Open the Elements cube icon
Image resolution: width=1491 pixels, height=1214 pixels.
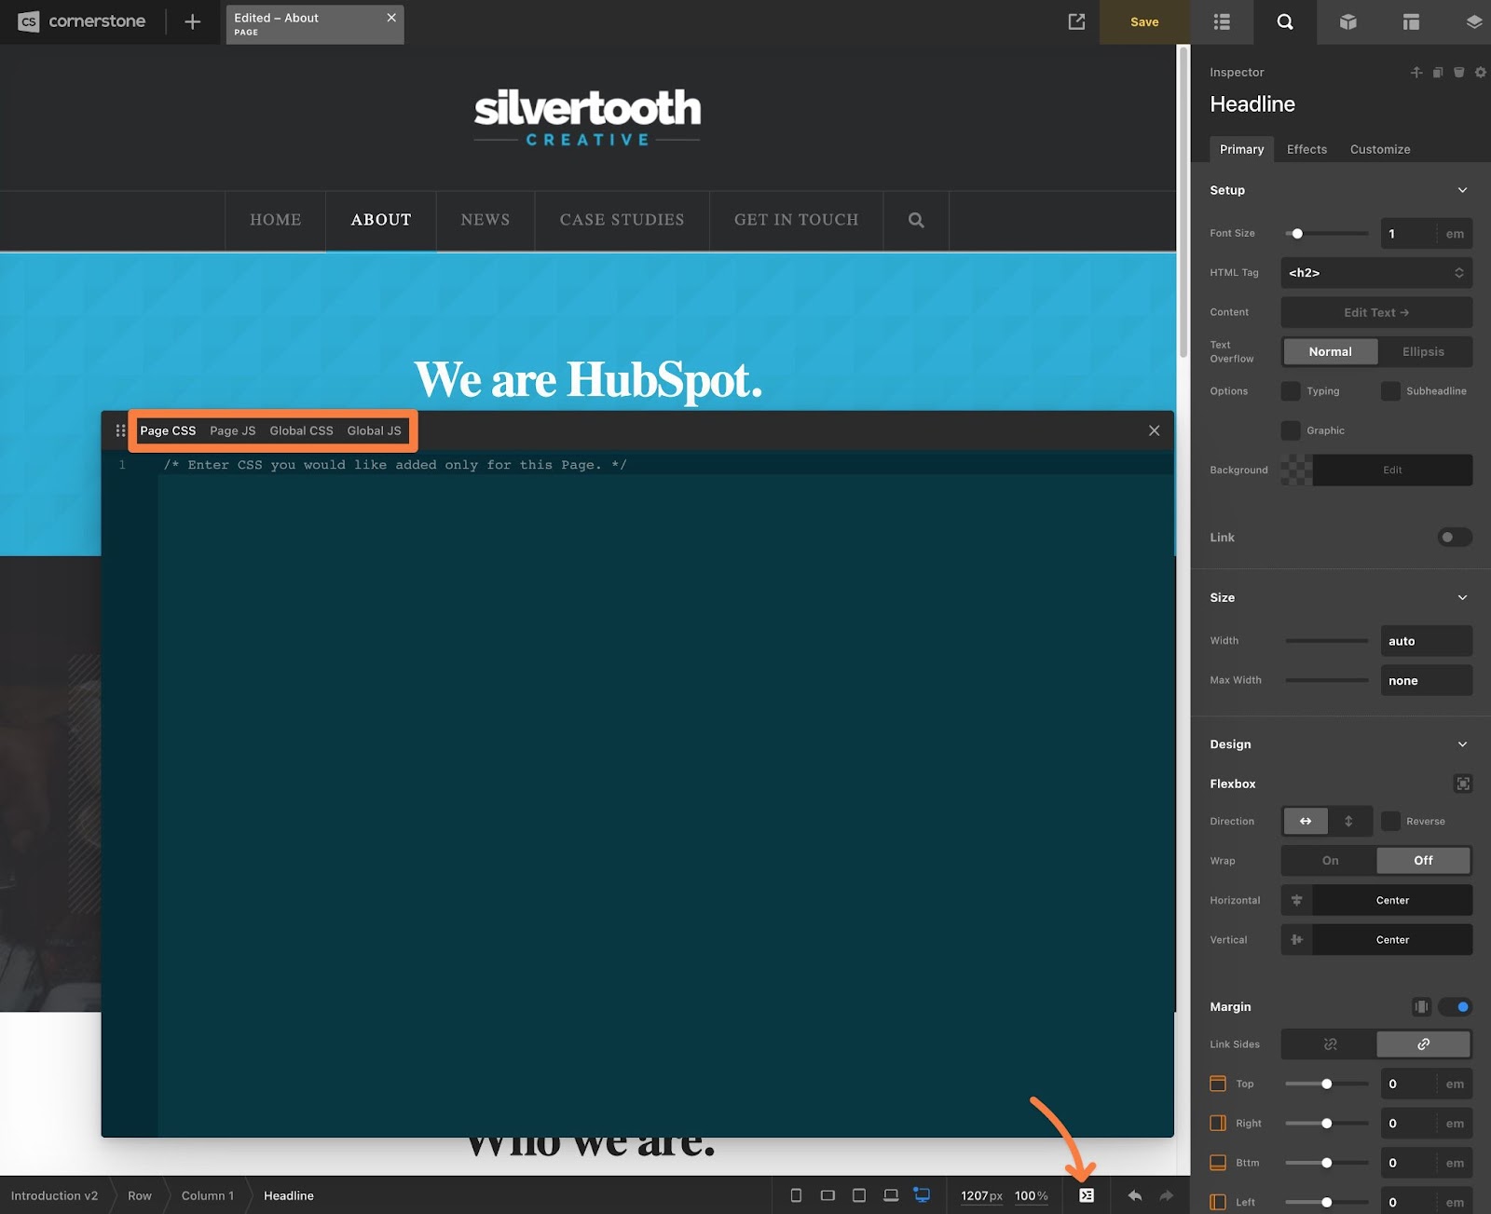(x=1347, y=21)
